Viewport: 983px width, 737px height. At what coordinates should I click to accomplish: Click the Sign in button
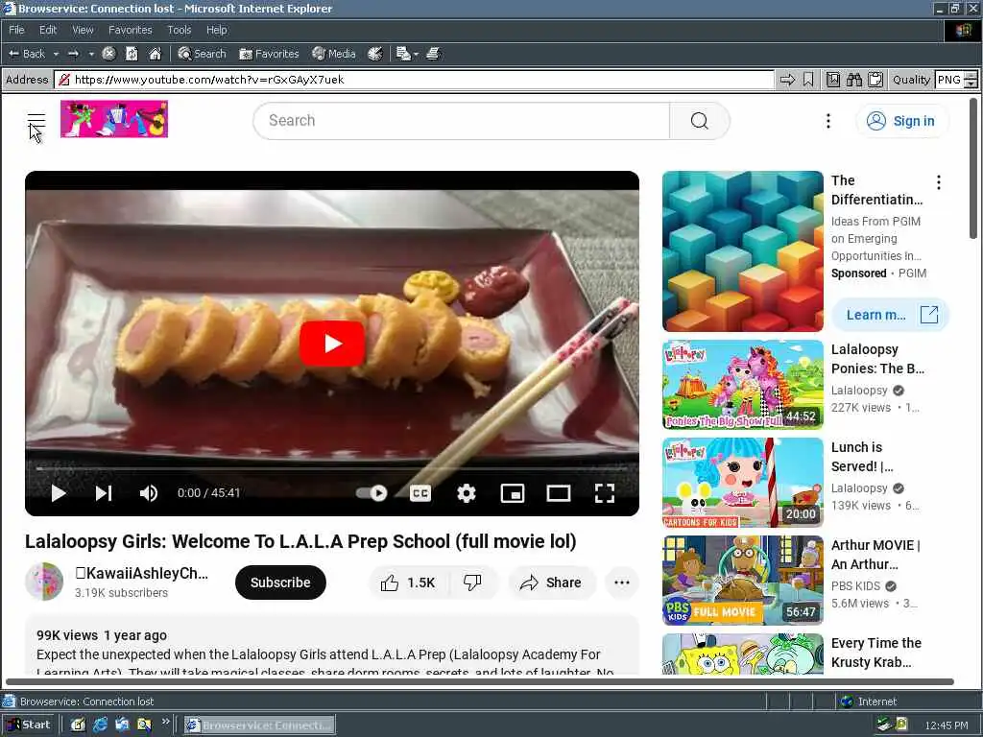coord(902,121)
